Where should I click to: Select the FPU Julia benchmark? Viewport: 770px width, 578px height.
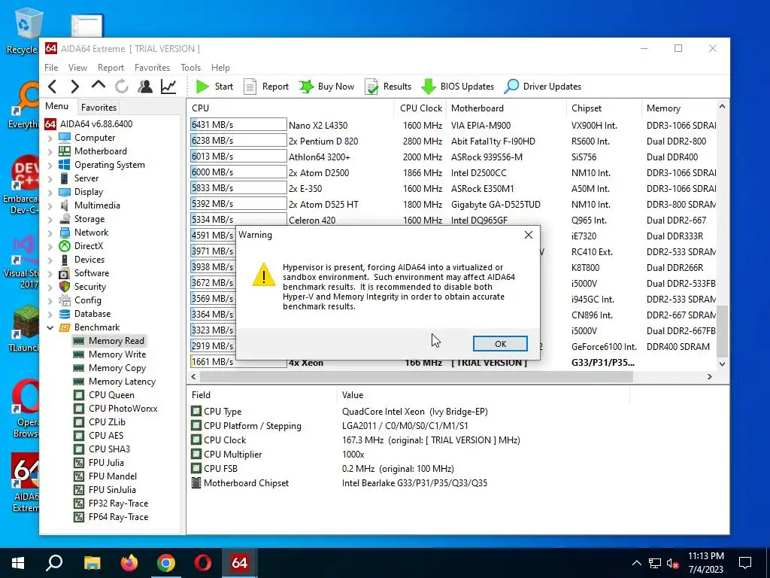(x=99, y=463)
